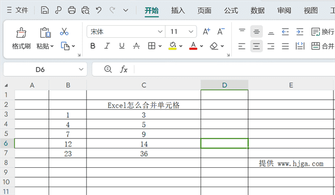
Task: Expand the Clear eraser dropdown arrow
Action: click(x=222, y=46)
